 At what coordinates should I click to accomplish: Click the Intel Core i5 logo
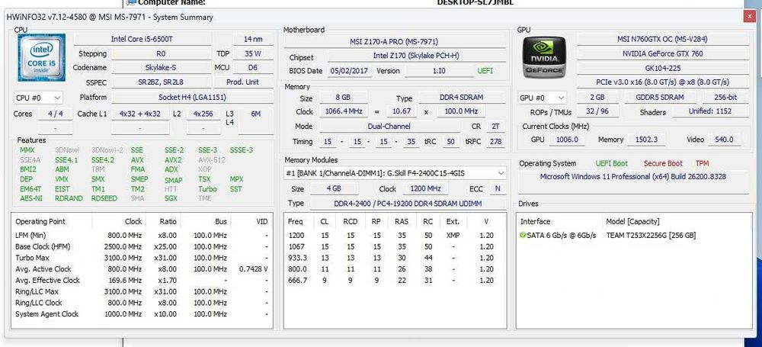point(42,57)
